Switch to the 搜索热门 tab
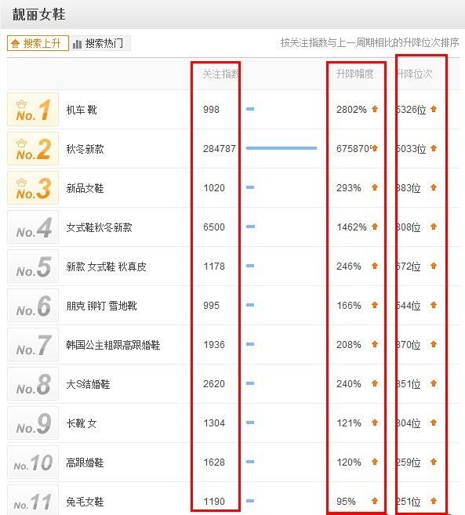Image resolution: width=465 pixels, height=515 pixels. click(100, 43)
